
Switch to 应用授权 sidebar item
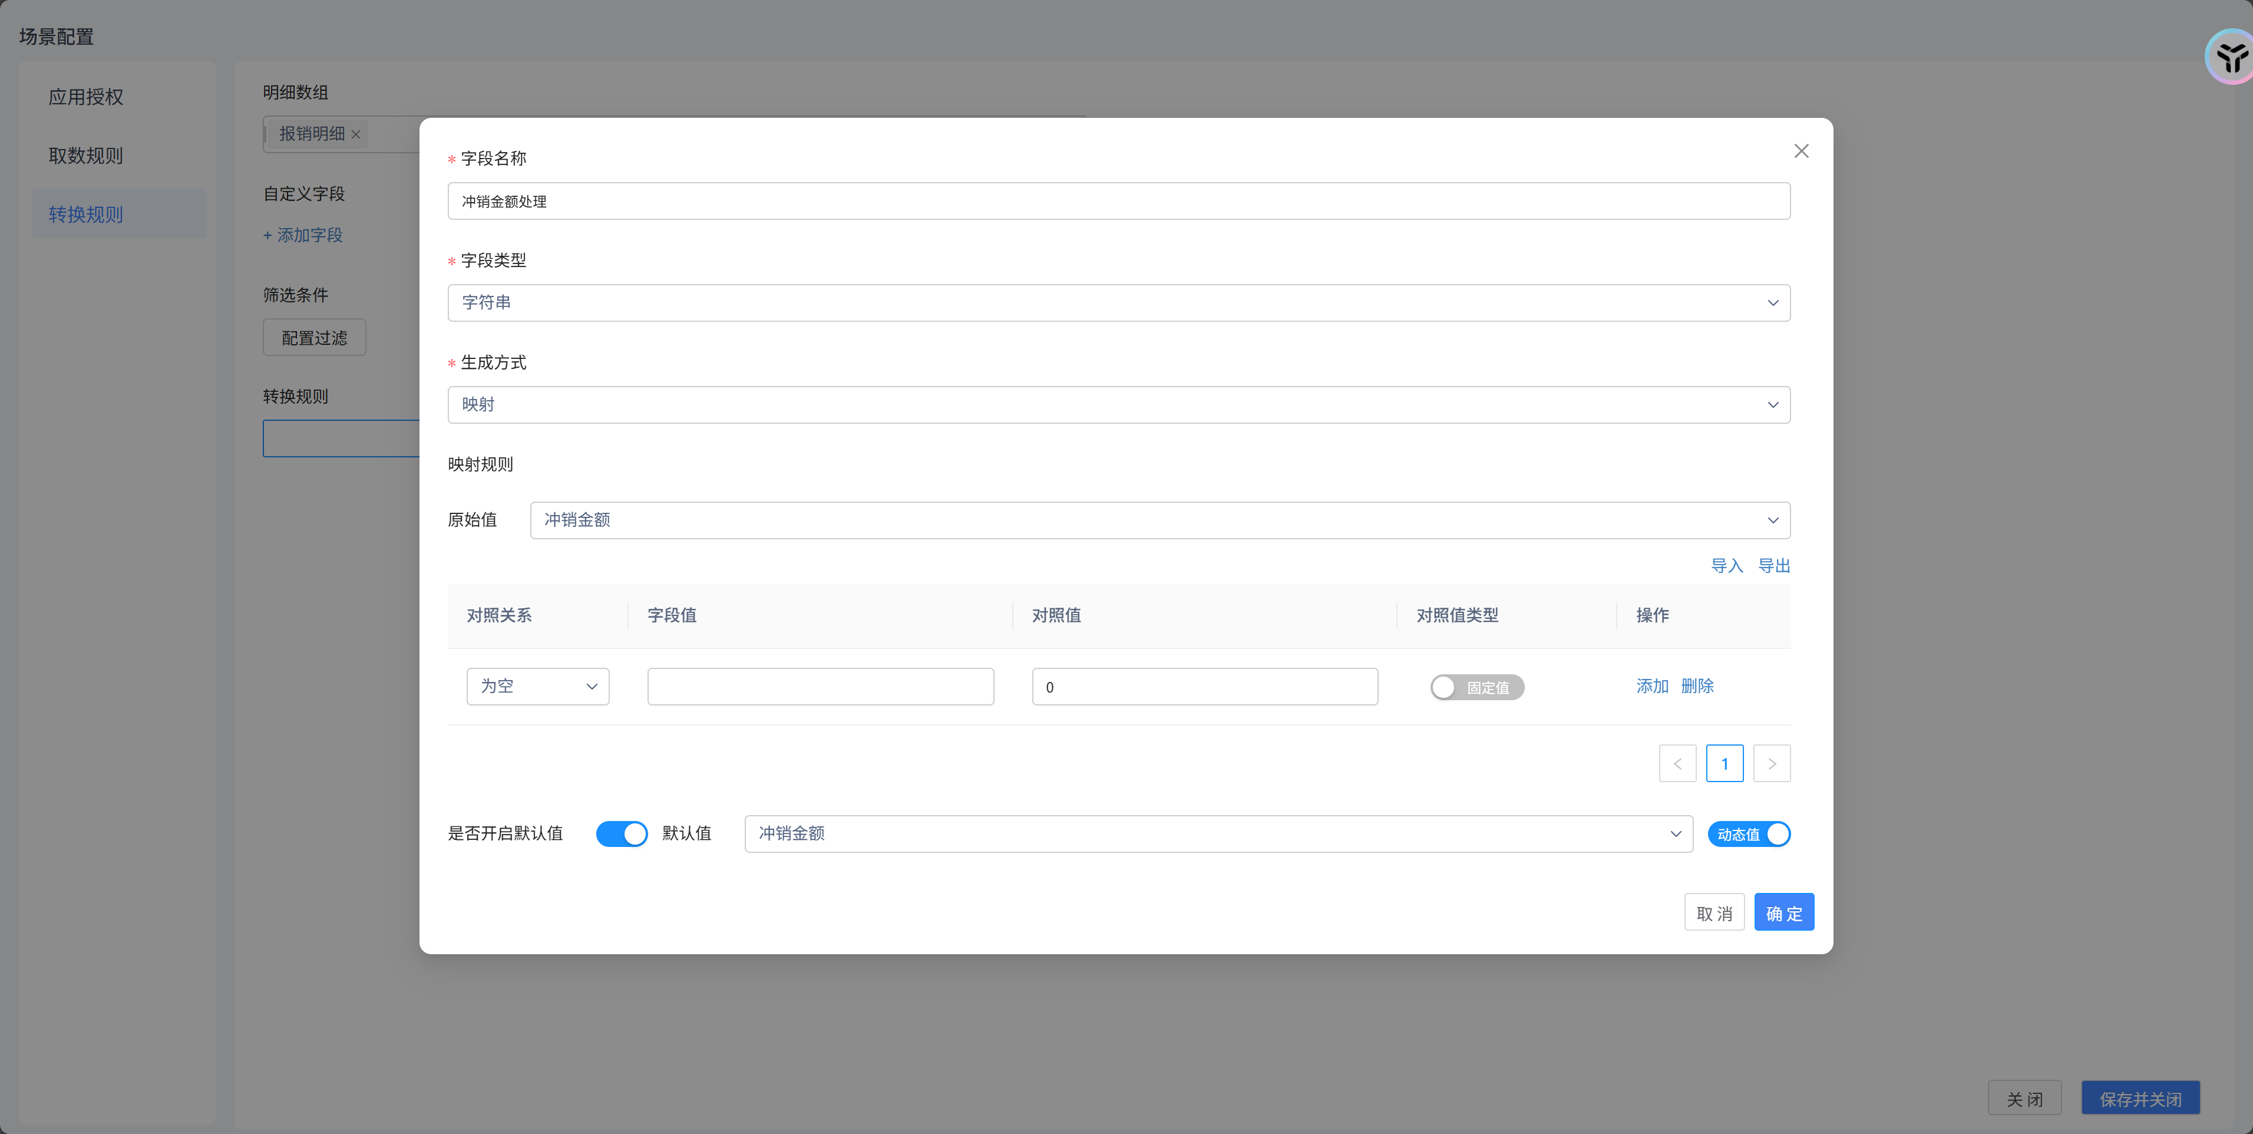[85, 97]
